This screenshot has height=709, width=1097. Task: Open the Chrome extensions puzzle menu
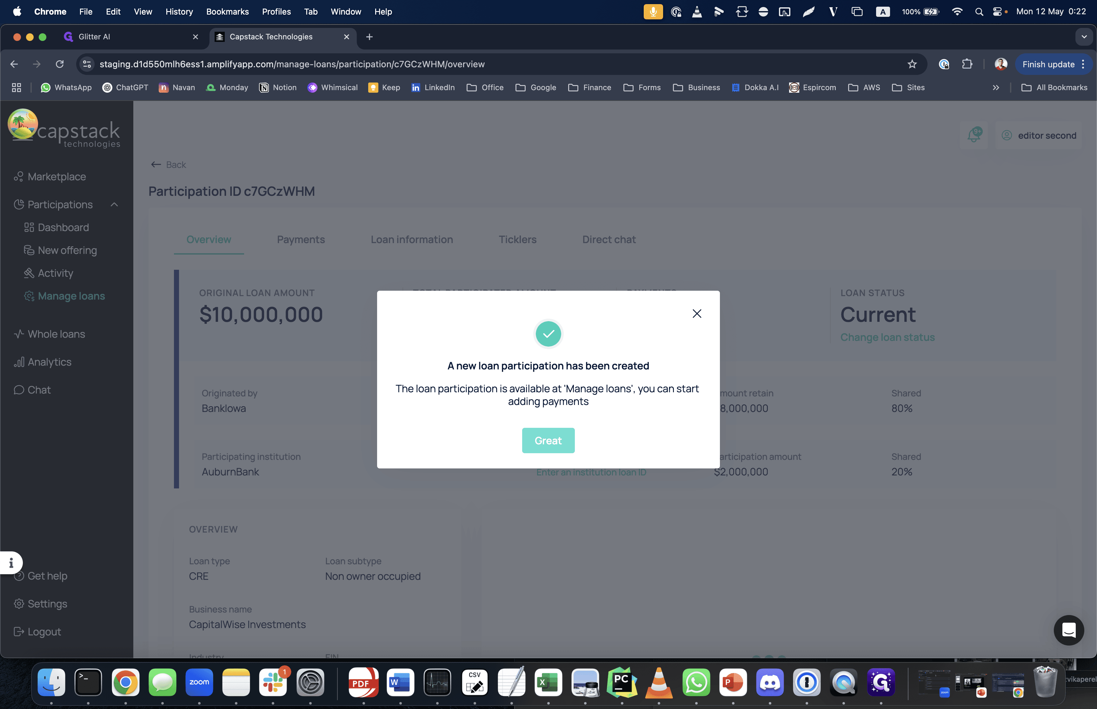967,64
